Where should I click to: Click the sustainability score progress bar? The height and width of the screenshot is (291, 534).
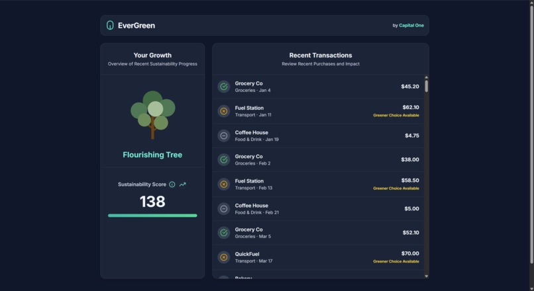(x=152, y=216)
